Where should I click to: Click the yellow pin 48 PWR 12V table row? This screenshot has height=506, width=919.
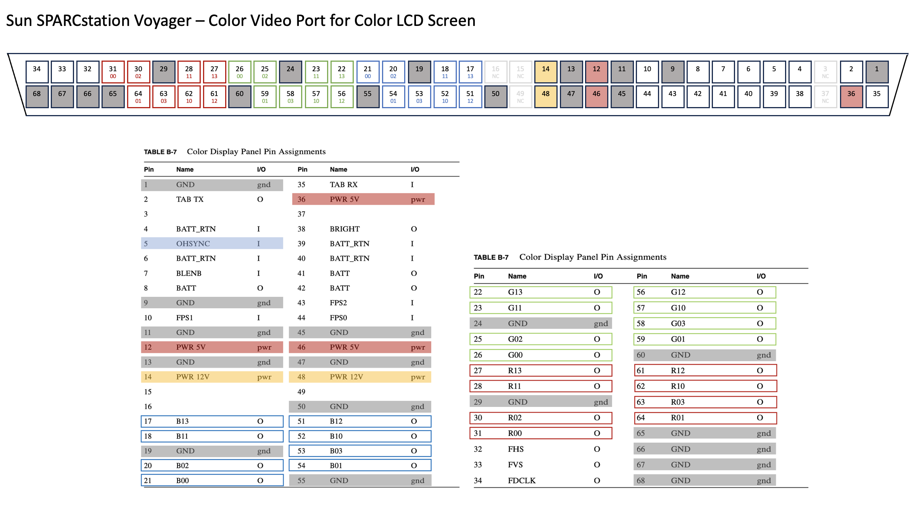point(360,377)
